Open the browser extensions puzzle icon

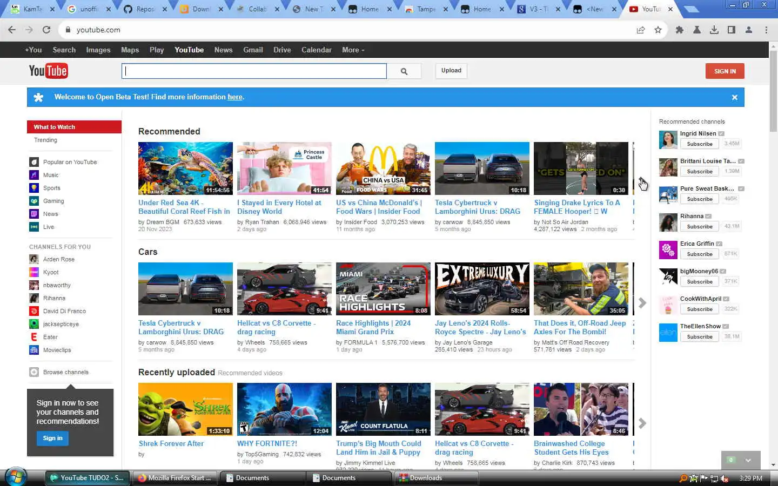[680, 30]
